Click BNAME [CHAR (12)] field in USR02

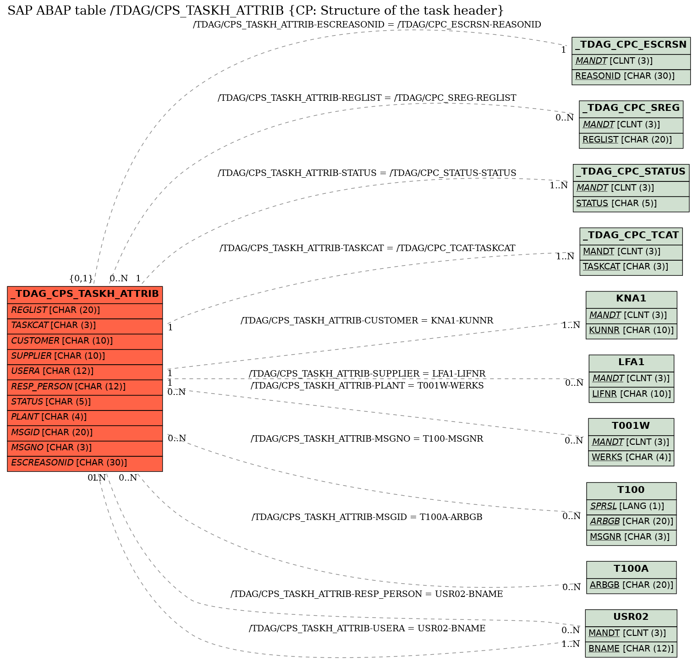click(x=631, y=649)
